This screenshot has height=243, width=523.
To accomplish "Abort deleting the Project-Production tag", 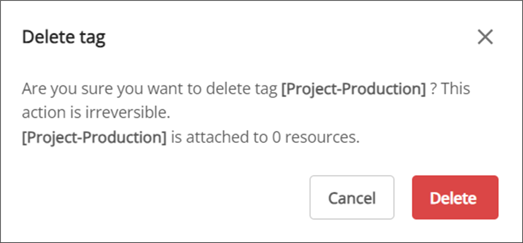I will click(351, 198).
